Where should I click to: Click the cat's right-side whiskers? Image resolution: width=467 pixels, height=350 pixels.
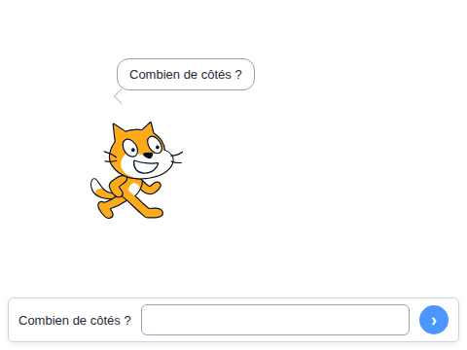coord(177,157)
